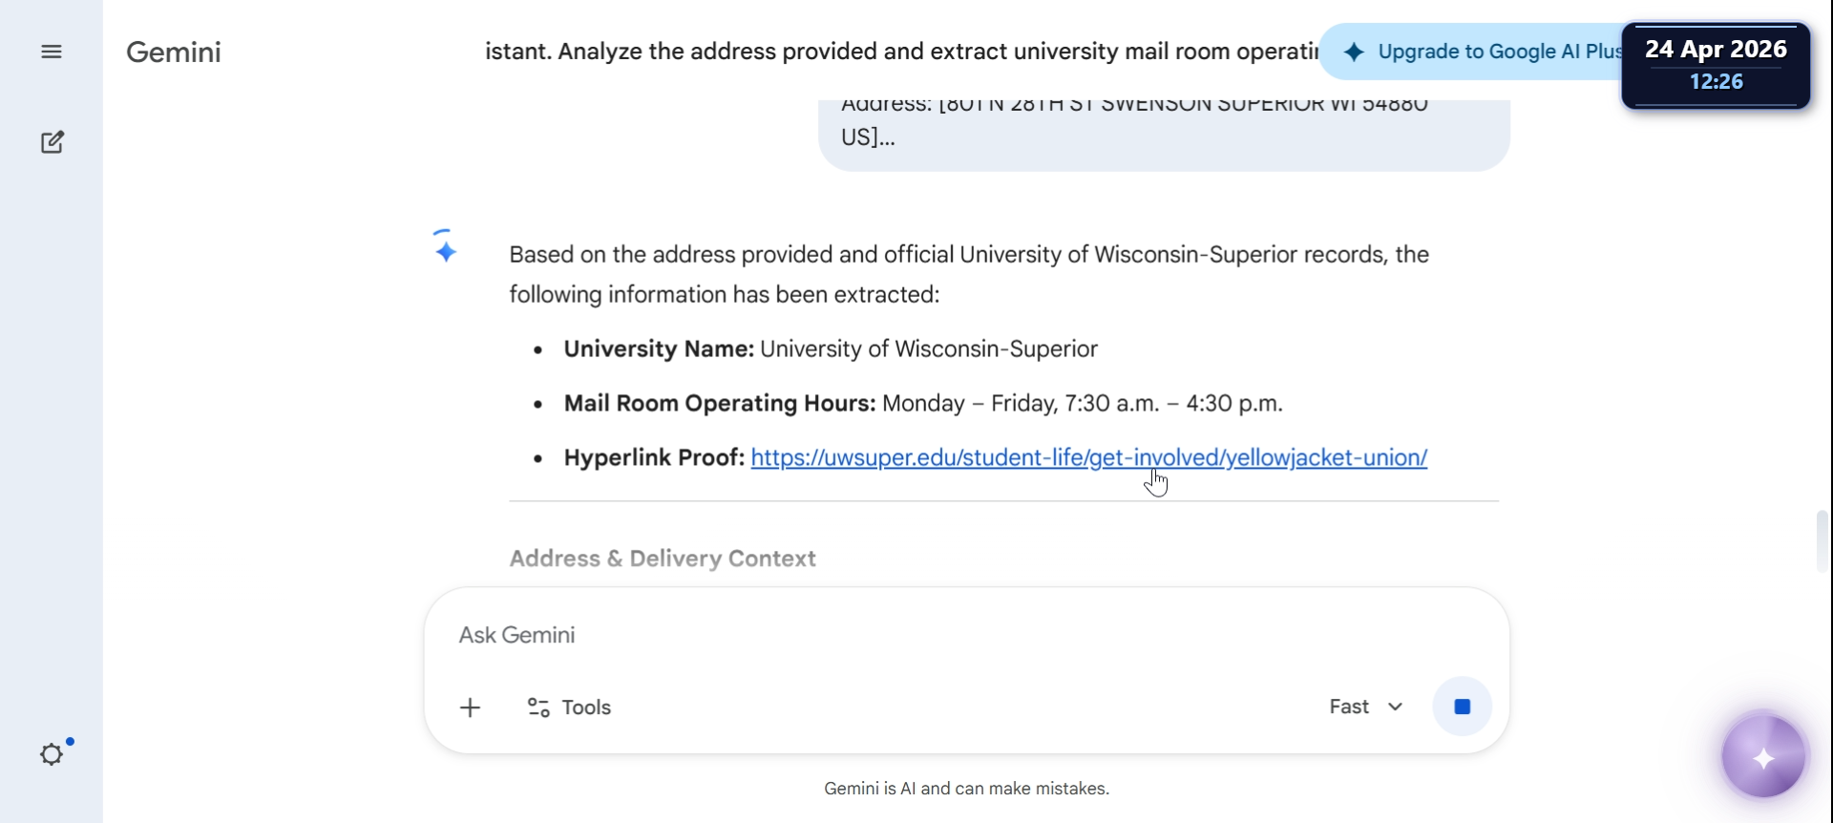The image size is (1833, 823).
Task: Click the page vertical scrollbar thumb
Action: point(1822,540)
